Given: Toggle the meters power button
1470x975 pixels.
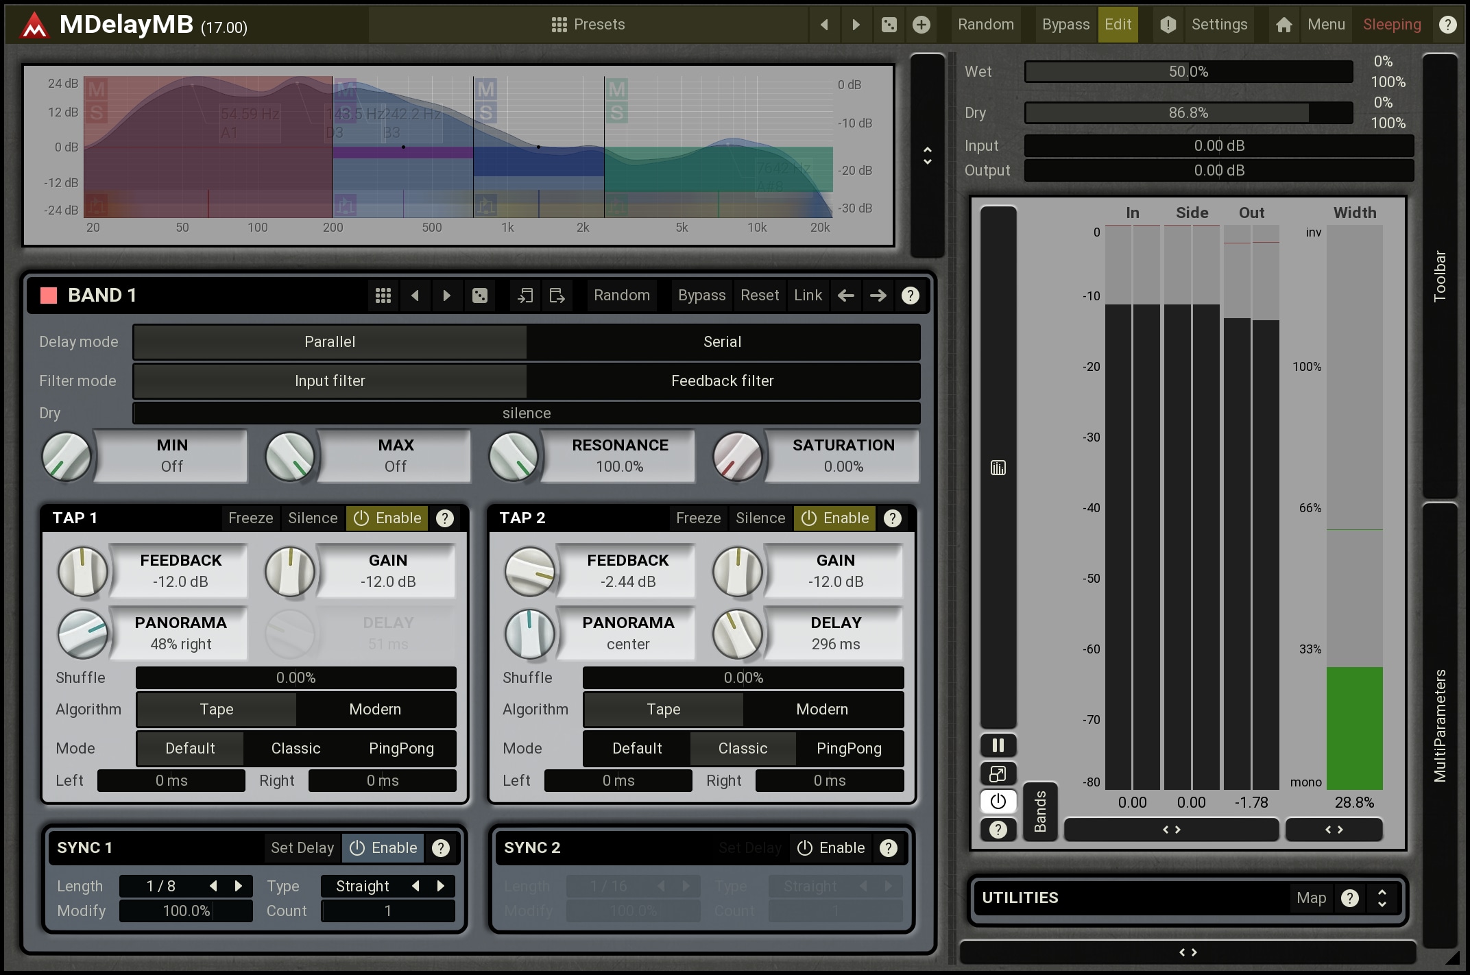Looking at the screenshot, I should click(998, 802).
